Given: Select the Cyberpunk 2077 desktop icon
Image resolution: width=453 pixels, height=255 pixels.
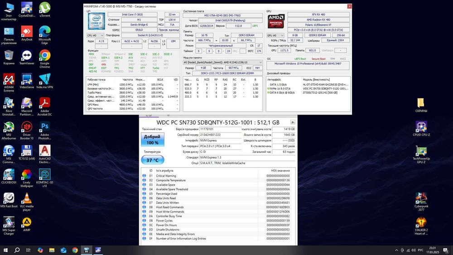Looking at the screenshot, I should 421,202.
